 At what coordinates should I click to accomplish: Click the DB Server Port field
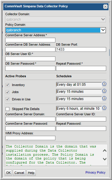(x=81, y=49)
